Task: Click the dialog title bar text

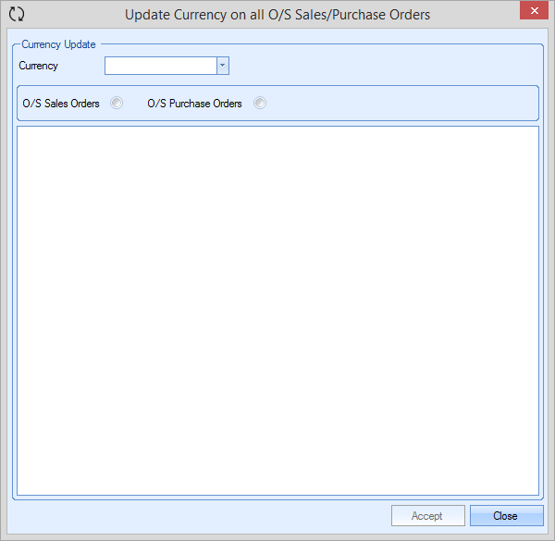Action: [277, 15]
